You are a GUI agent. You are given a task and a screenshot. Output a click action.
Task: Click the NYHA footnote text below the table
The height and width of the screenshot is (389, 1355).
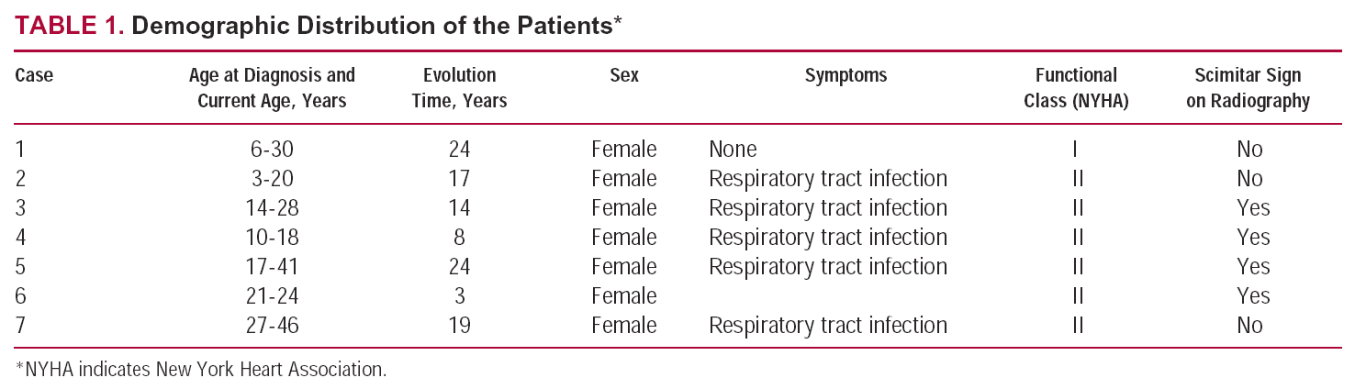(201, 371)
